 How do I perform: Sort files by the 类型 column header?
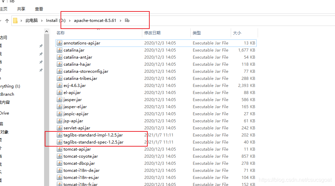(196, 33)
